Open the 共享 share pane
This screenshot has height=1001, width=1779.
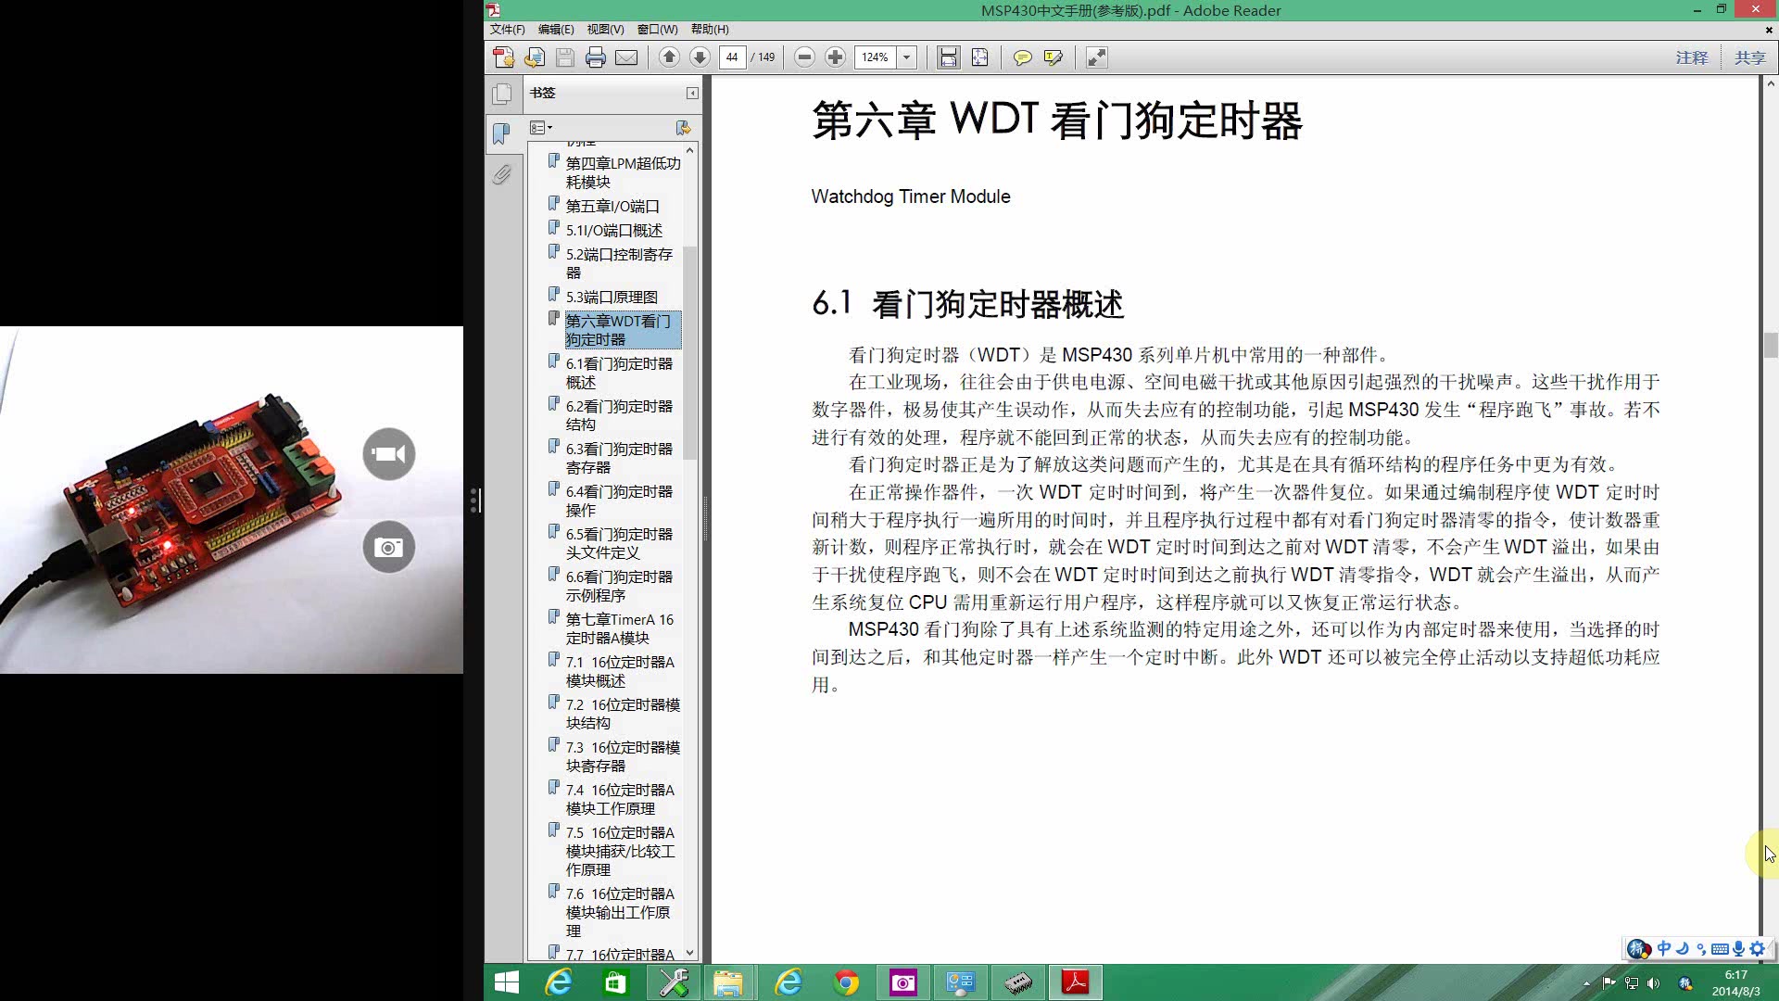pyautogui.click(x=1749, y=57)
